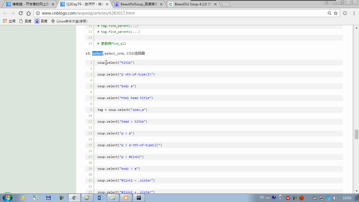This screenshot has height=202, width=359.
Task: View site information for cnblogs.com
Action: [38, 13]
